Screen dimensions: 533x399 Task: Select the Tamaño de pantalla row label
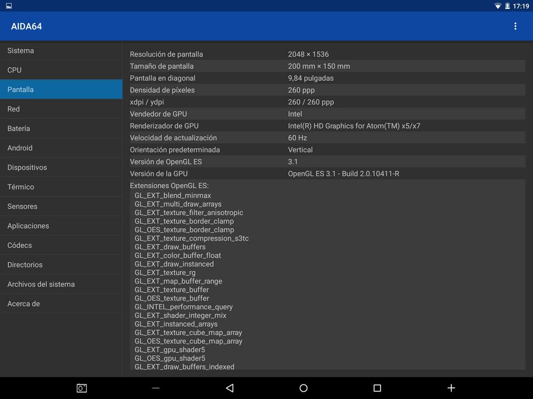point(161,66)
